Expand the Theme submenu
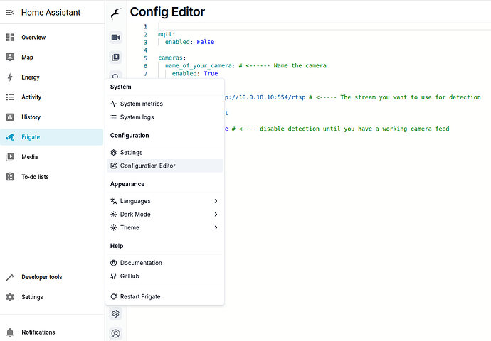This screenshot has height=341, width=491. 164,228
